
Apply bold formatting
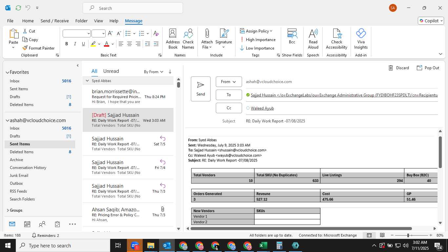67,44
